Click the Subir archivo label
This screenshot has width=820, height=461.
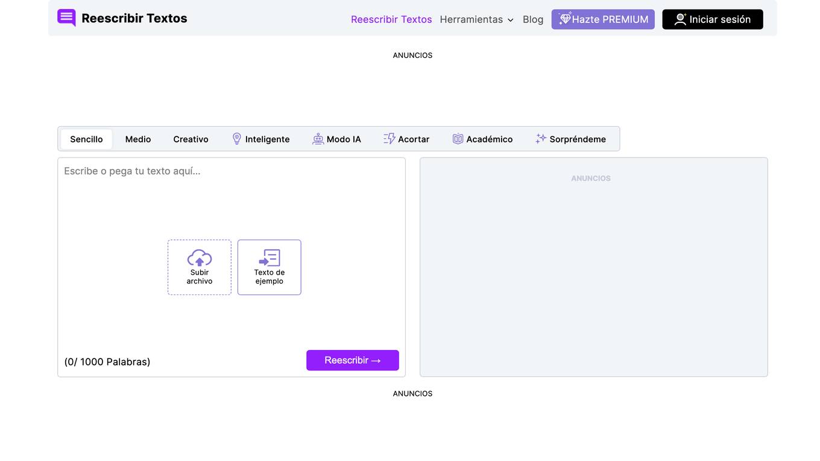[x=200, y=277]
